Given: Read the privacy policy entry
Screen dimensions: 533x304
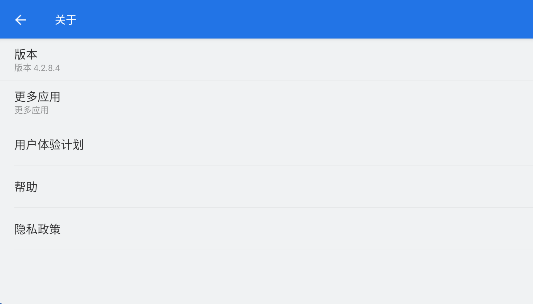Looking at the screenshot, I should pos(266,229).
